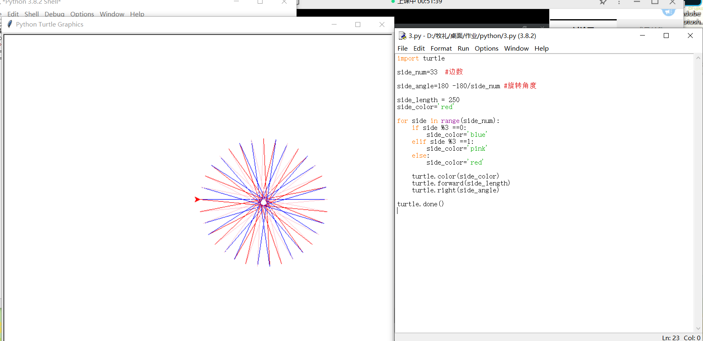
Task: Click the editor scrollbar up arrow
Action: coord(698,58)
